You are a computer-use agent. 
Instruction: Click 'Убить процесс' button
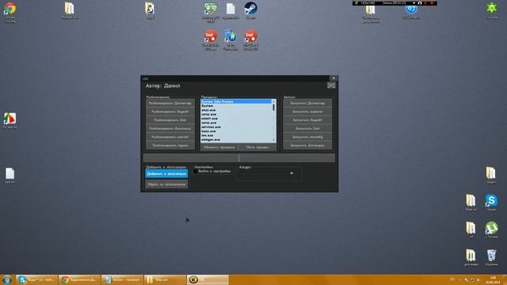(257, 147)
